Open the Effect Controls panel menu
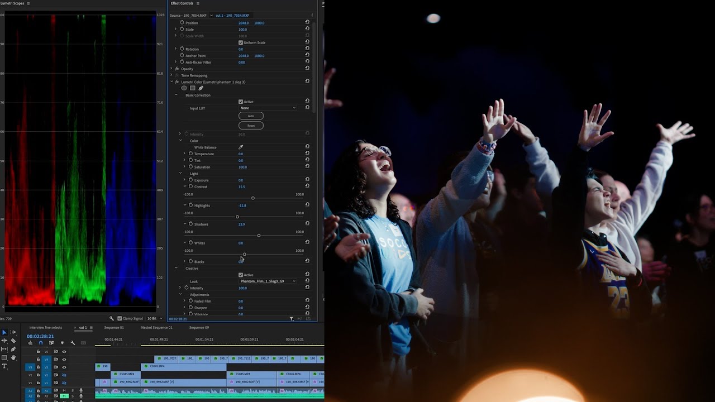 coord(198,3)
